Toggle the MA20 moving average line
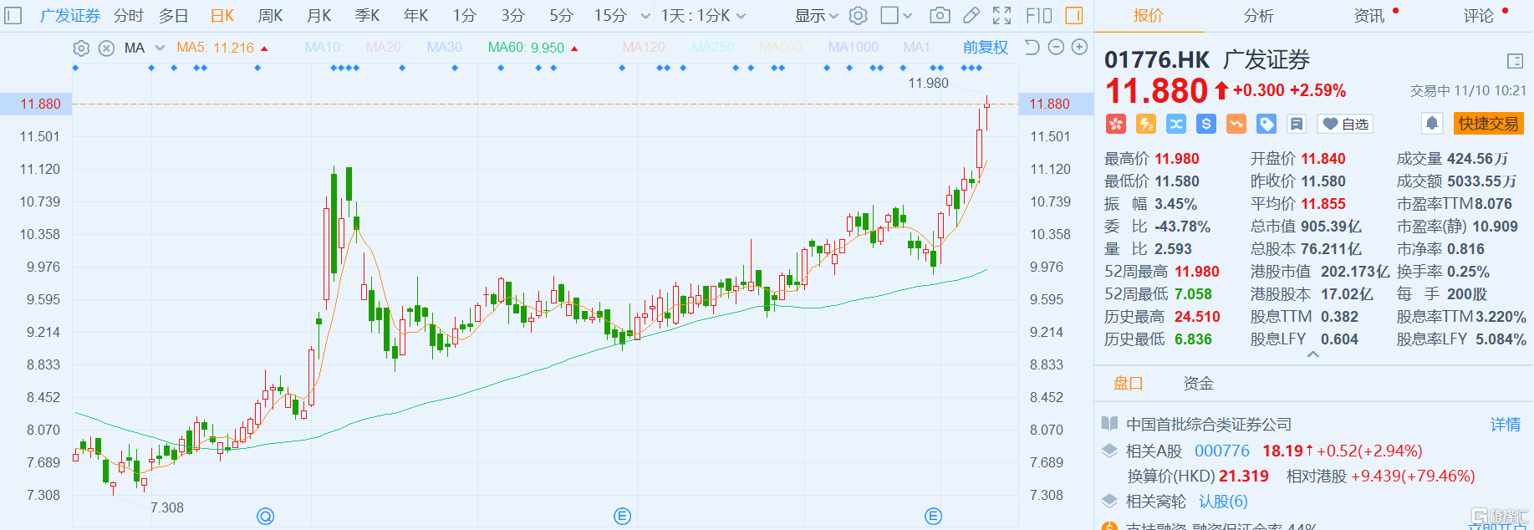Viewport: 1534px width, 530px height. pyautogui.click(x=385, y=48)
